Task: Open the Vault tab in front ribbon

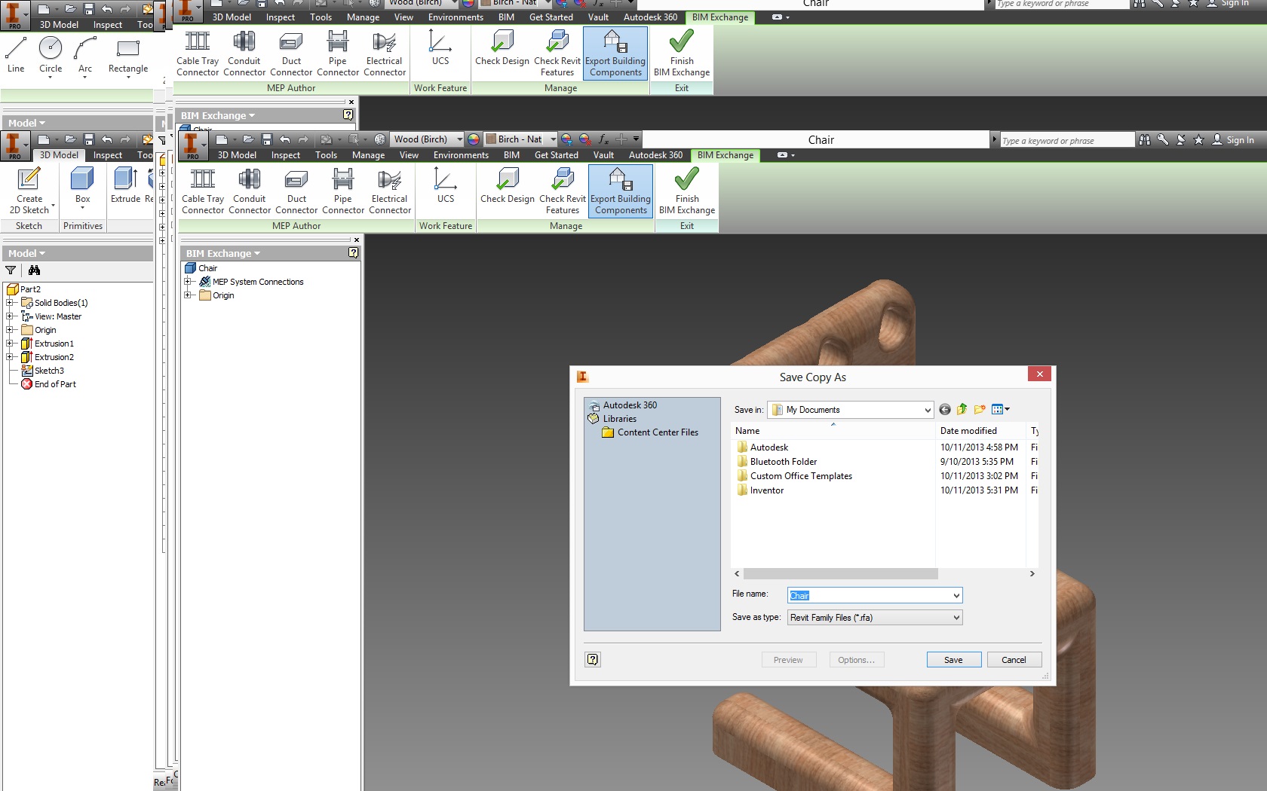Action: click(x=603, y=155)
